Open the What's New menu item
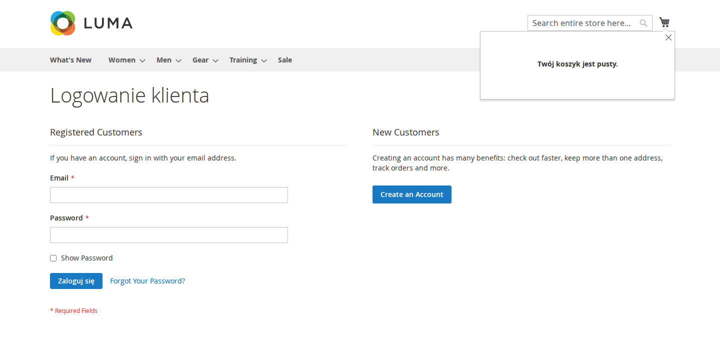 click(70, 60)
